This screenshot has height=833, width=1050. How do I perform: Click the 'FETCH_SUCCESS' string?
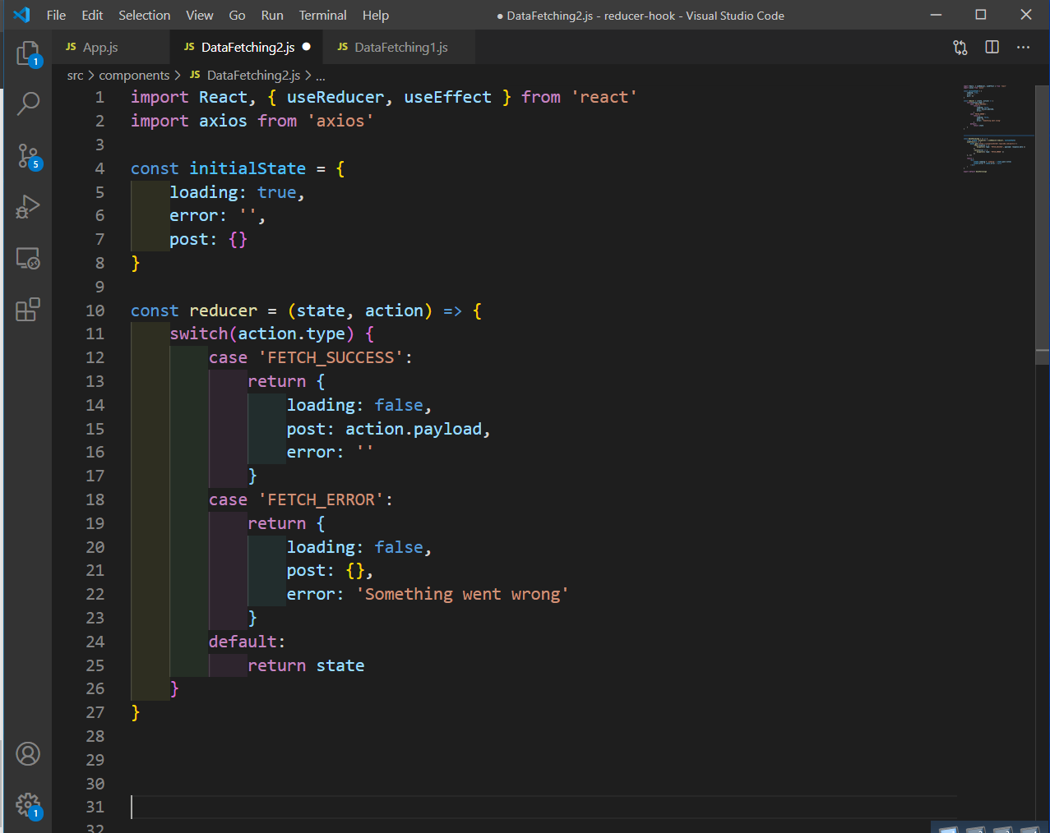tap(331, 357)
